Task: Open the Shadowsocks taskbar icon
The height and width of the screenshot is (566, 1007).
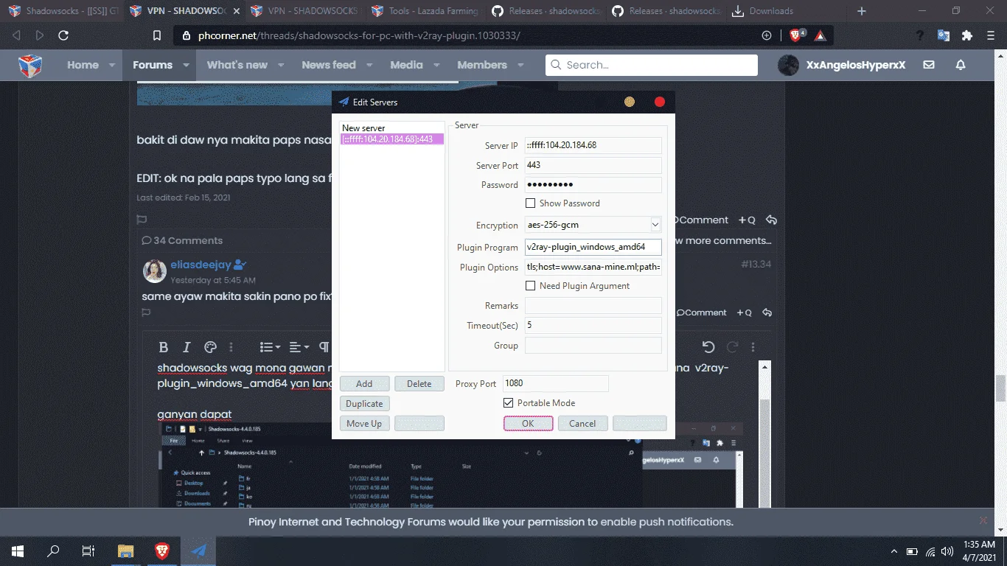Action: pos(198,551)
